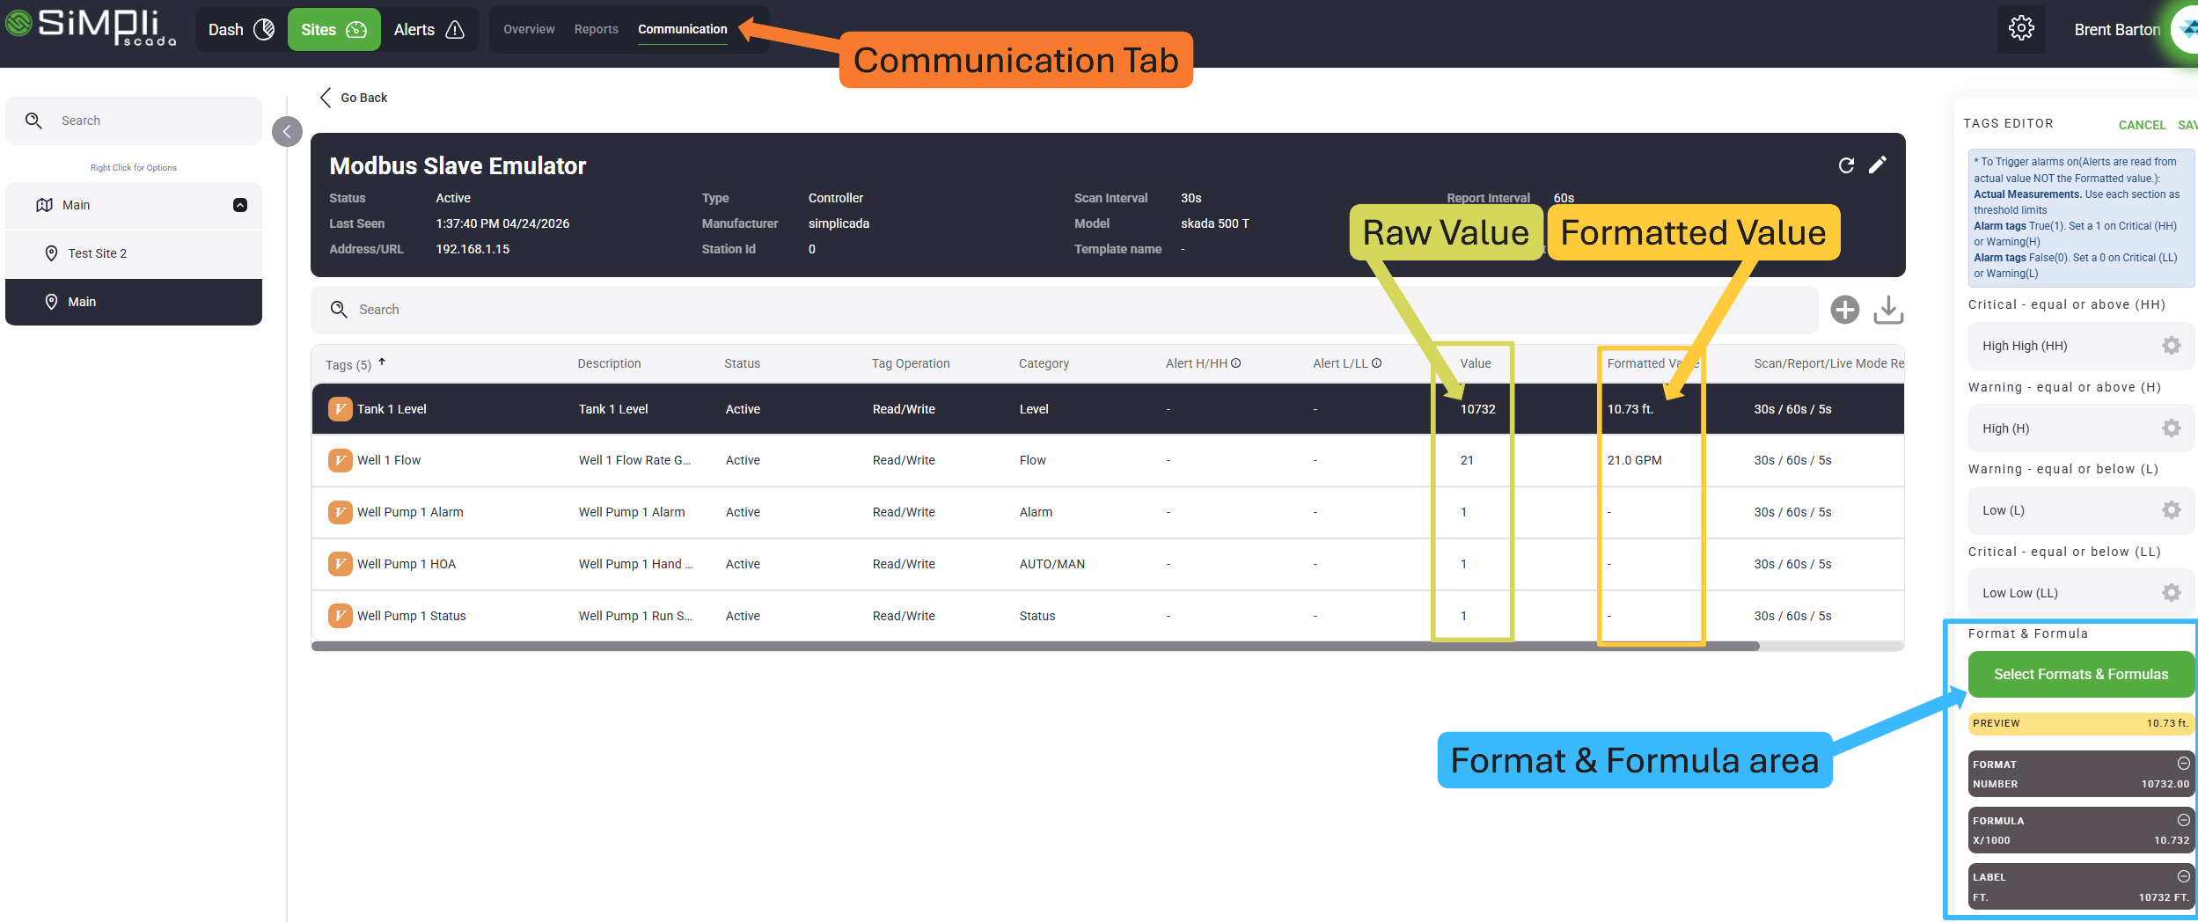Click the refresh icon in device header
The height and width of the screenshot is (922, 2198).
coord(1846,165)
